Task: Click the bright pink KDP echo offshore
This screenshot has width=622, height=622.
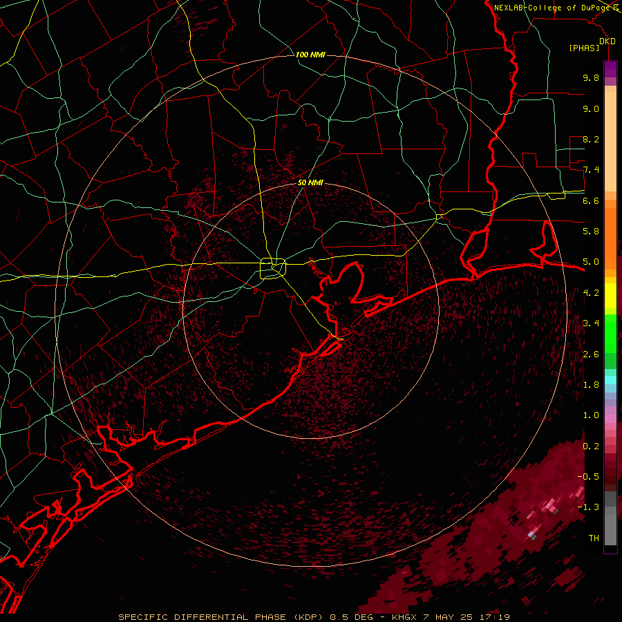Action: (x=550, y=506)
